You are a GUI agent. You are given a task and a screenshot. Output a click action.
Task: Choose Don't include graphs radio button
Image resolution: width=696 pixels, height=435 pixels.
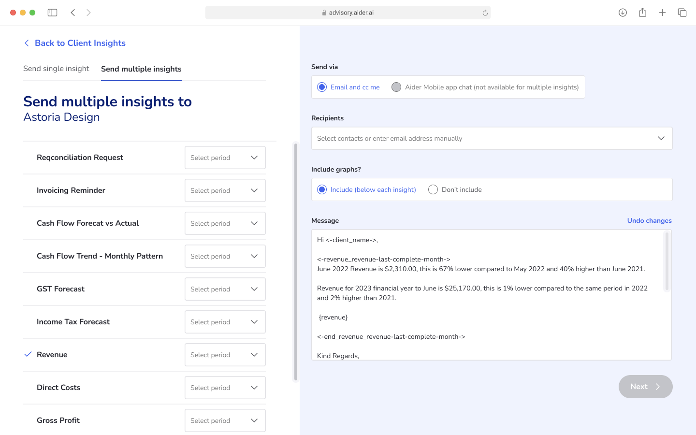(433, 189)
